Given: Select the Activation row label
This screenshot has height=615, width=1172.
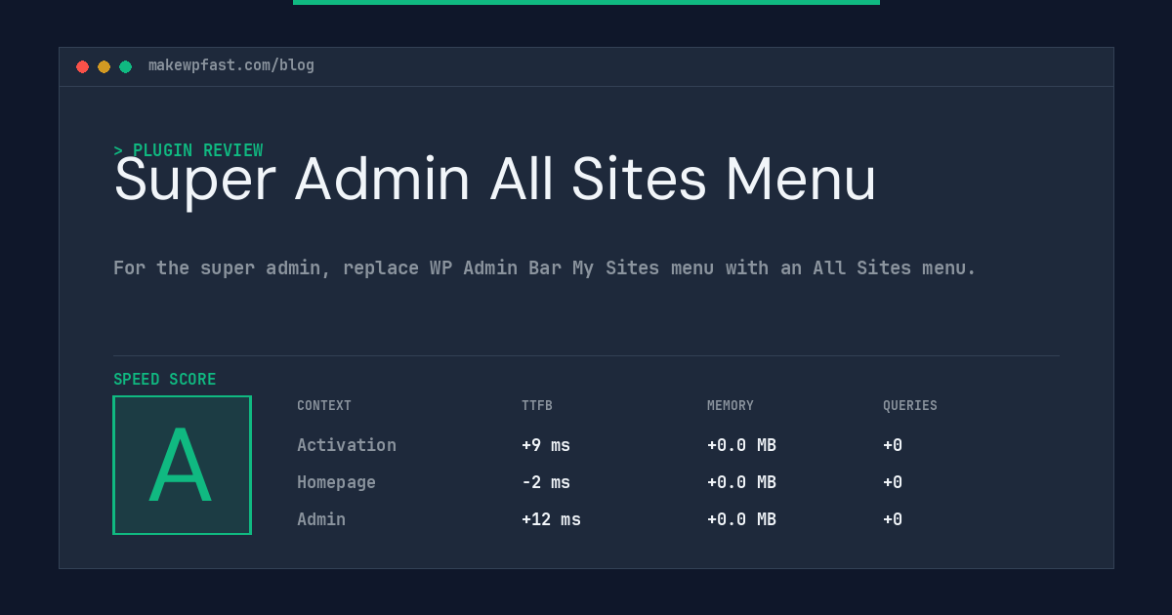Looking at the screenshot, I should point(347,445).
